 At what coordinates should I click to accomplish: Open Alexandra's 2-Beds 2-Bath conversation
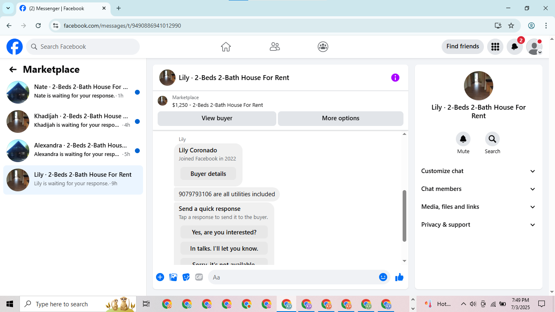[73, 151]
